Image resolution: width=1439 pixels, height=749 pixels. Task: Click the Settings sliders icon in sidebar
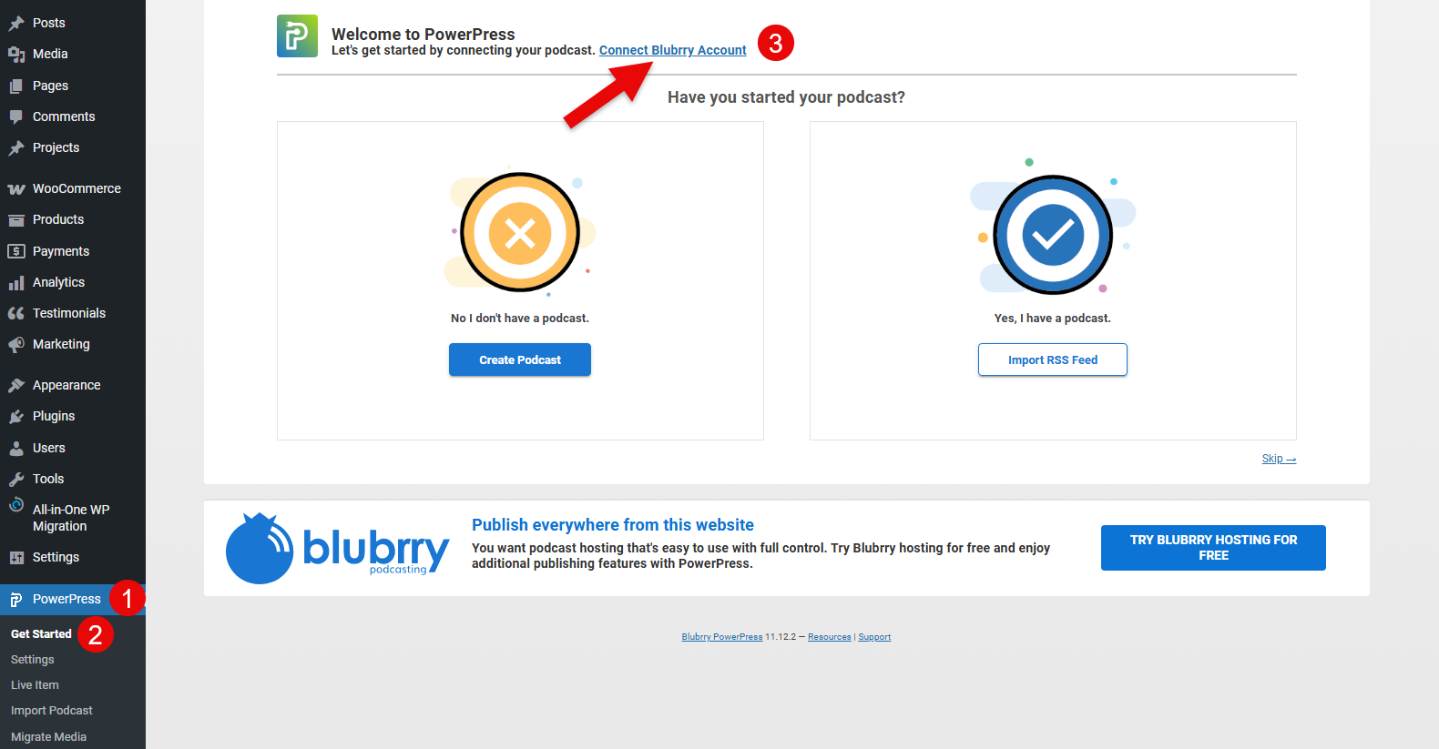coord(16,558)
